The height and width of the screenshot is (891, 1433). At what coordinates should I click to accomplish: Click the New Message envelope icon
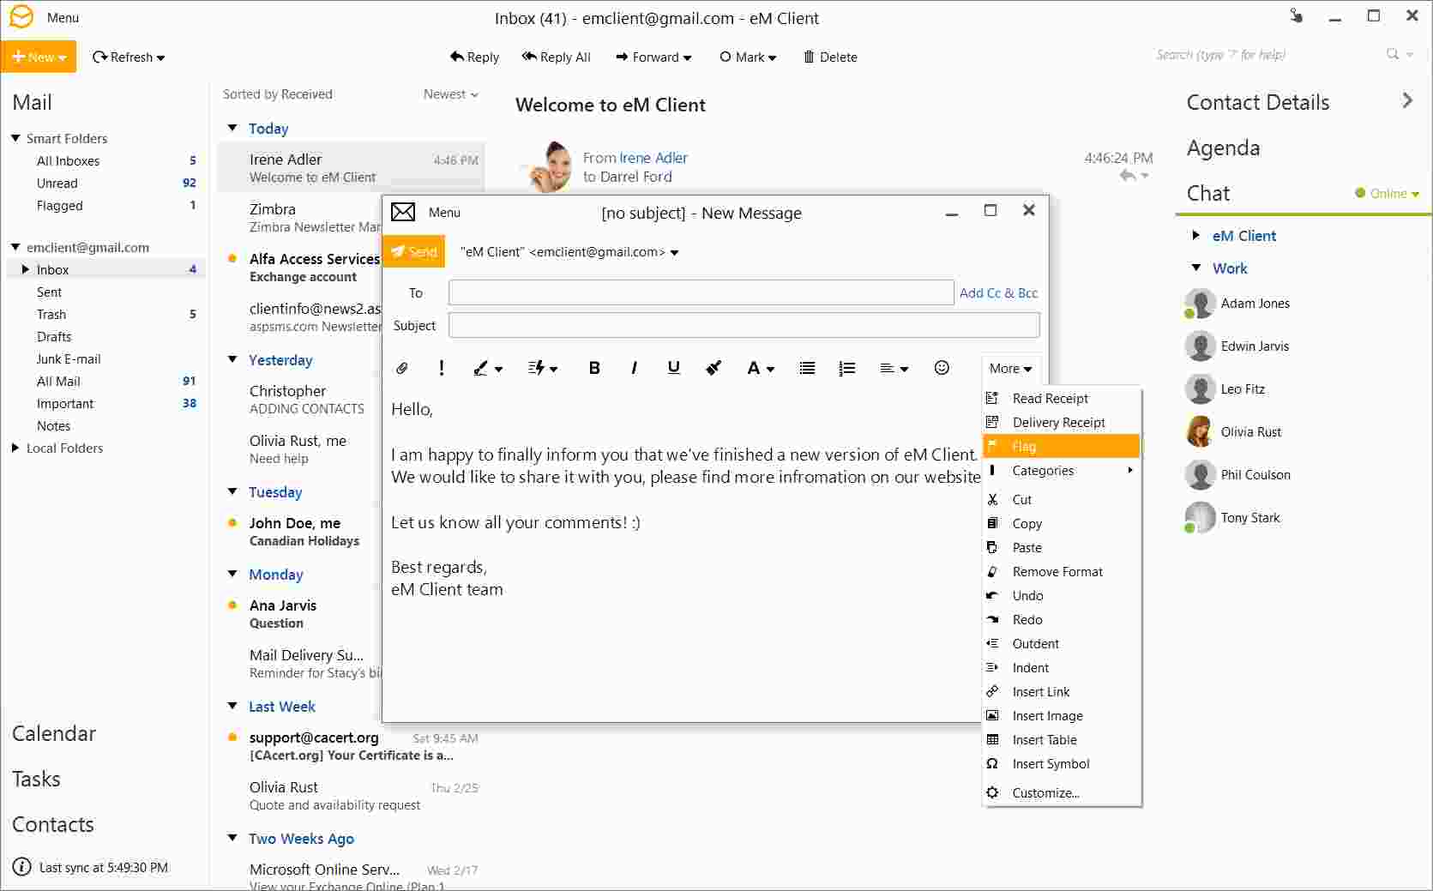(403, 212)
